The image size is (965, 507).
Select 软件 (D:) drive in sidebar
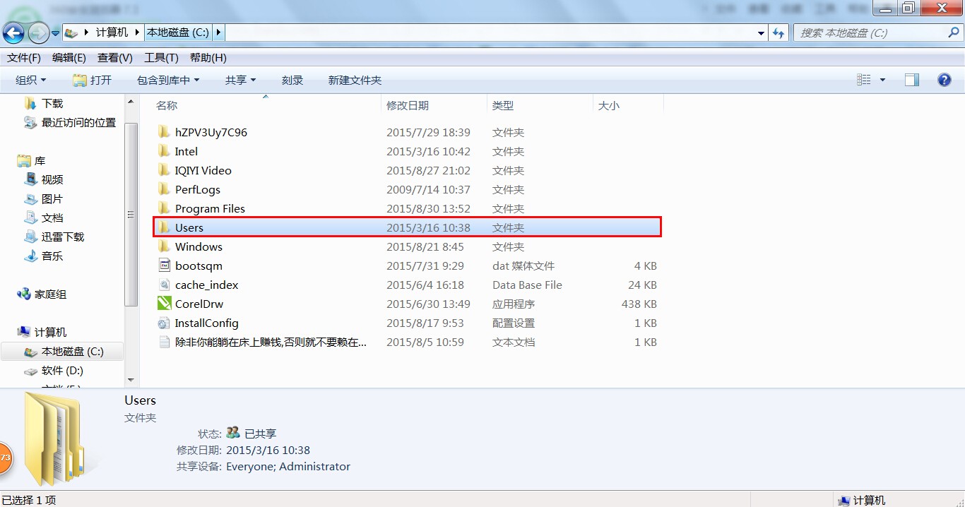62,370
